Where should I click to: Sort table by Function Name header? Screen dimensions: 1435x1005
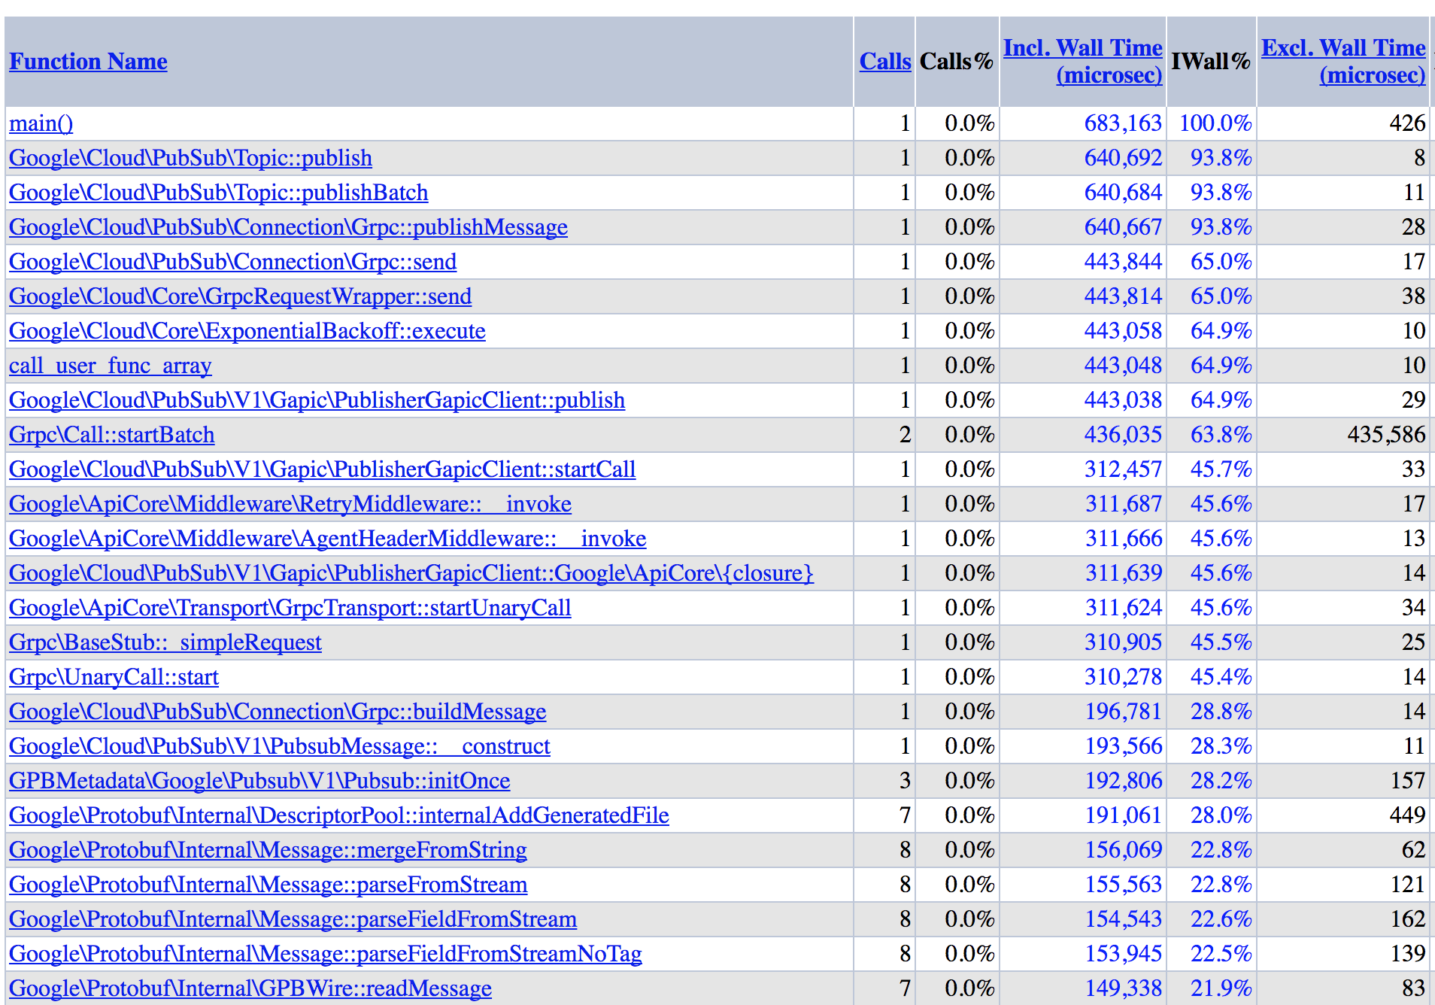pyautogui.click(x=88, y=62)
